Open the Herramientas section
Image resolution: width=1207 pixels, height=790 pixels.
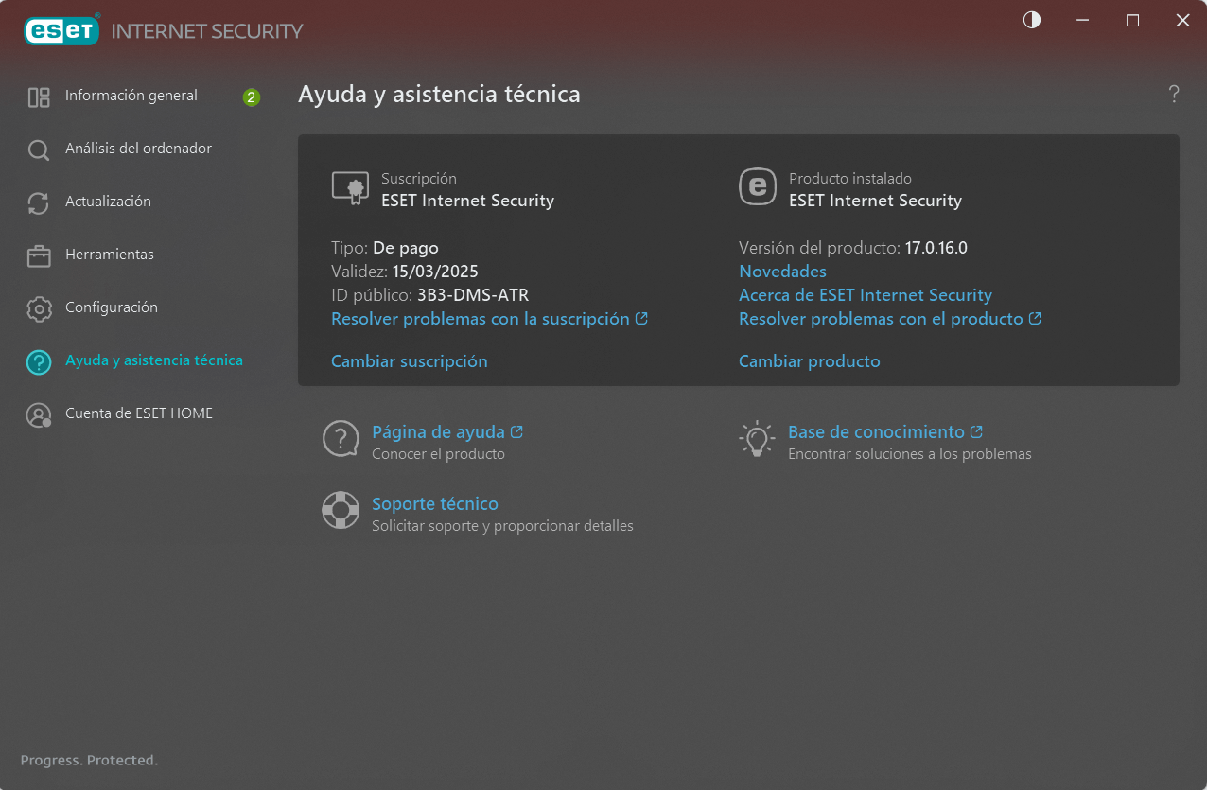pos(110,255)
